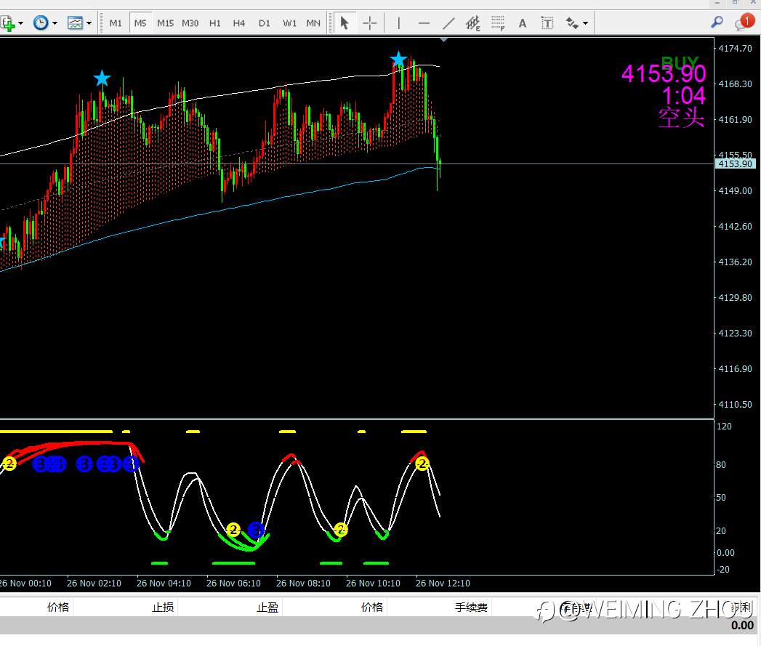Screen dimensions: 761x646
Task: Open the search magnifier
Action: coord(717,22)
